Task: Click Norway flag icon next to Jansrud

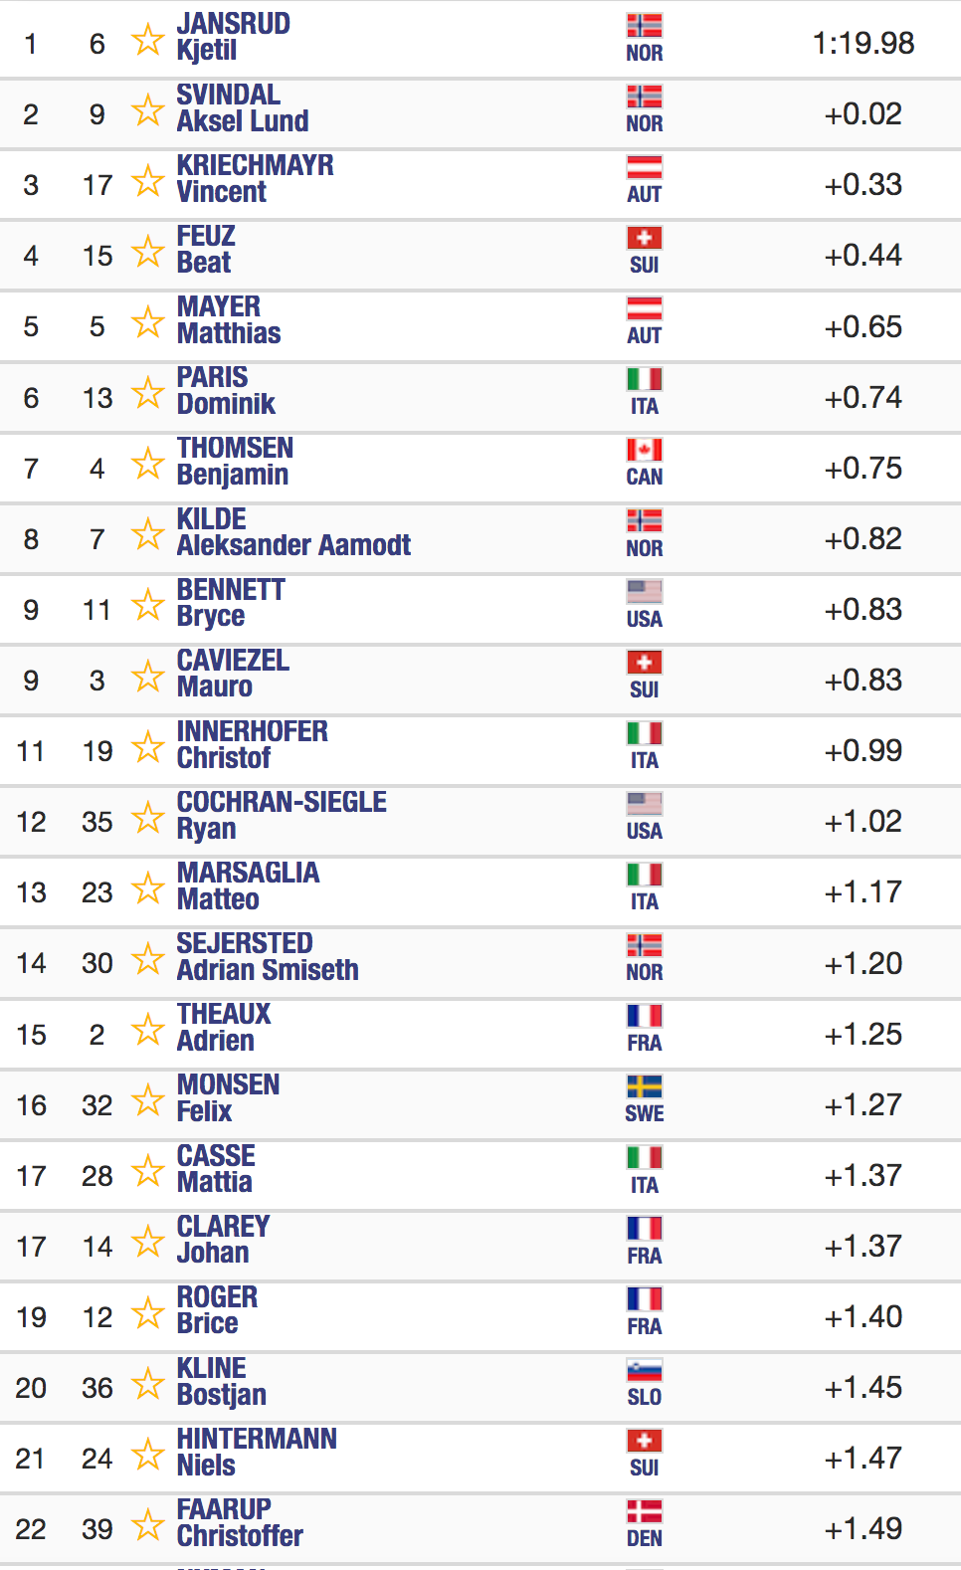Action: click(x=645, y=26)
